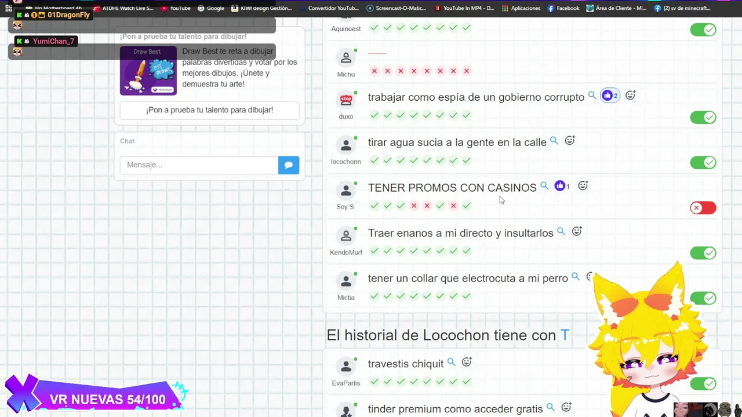
Task: Toggle duxo's answer approval switch
Action: [703, 118]
